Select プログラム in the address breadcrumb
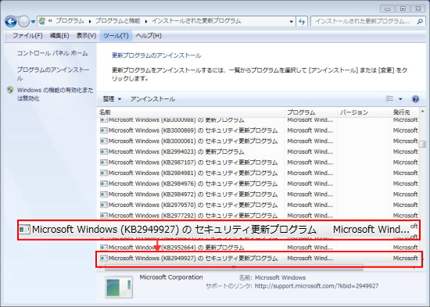430x307 pixels. pyautogui.click(x=70, y=21)
